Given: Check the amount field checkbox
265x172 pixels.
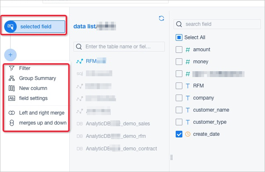Looking at the screenshot, I should (179, 50).
